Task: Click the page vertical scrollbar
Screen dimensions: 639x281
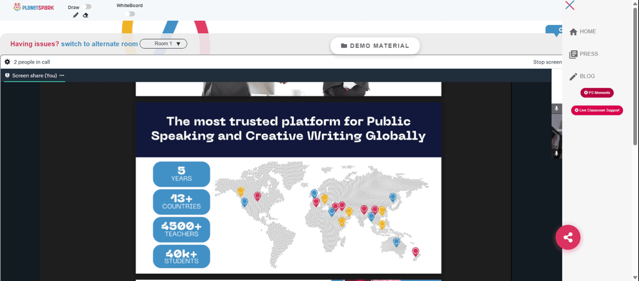Action: pyautogui.click(x=636, y=140)
